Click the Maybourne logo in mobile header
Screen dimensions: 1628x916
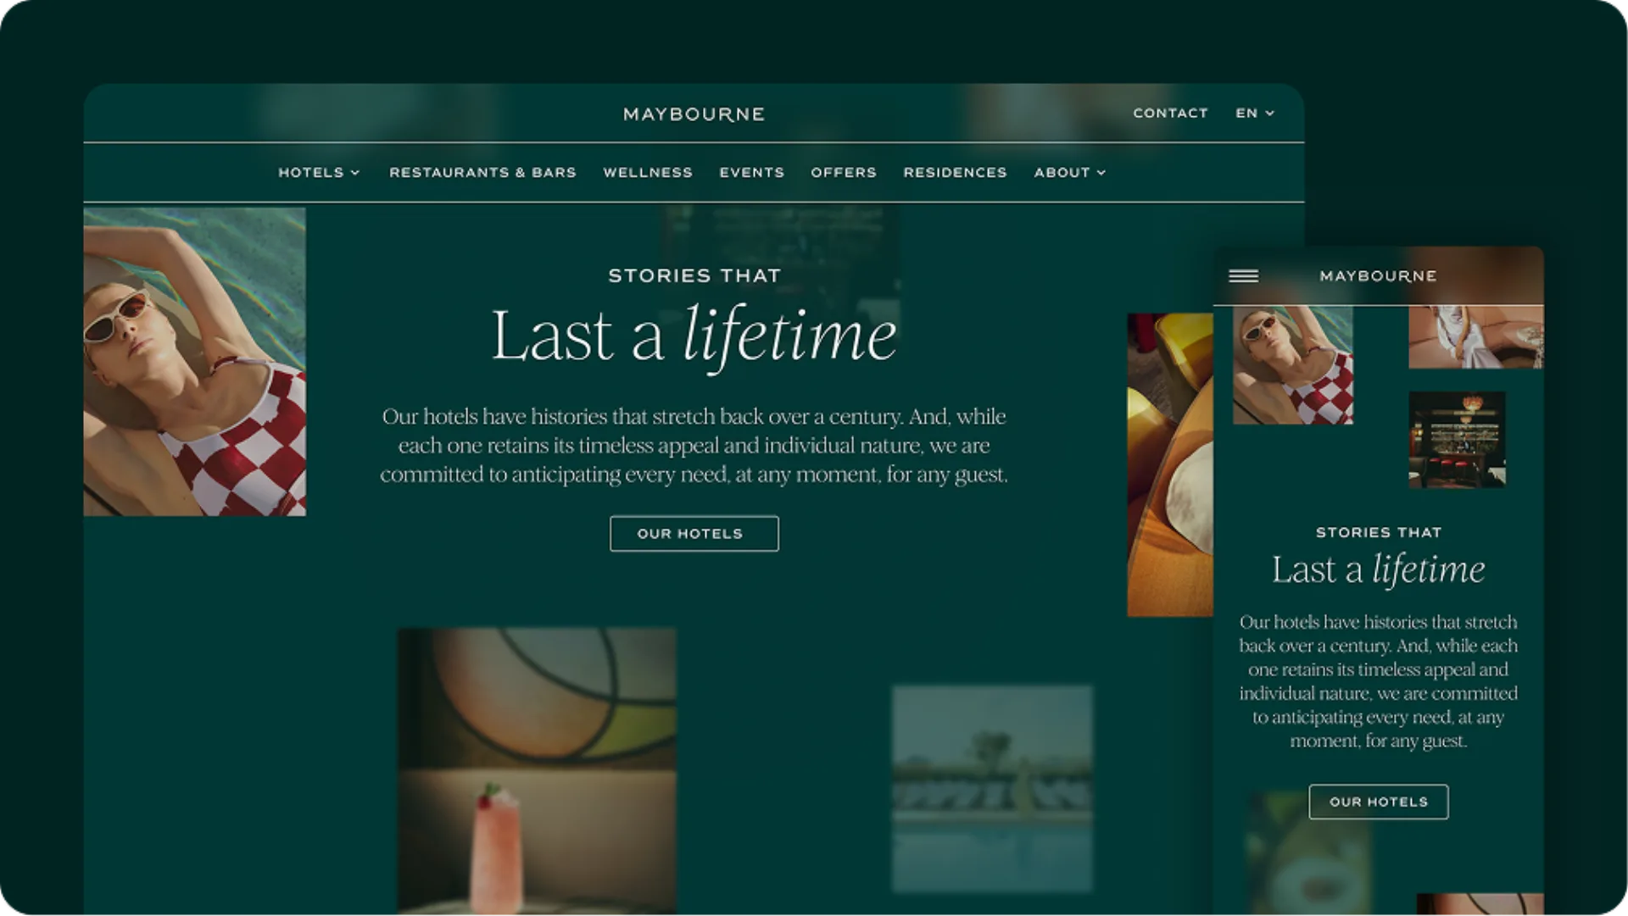1378,276
